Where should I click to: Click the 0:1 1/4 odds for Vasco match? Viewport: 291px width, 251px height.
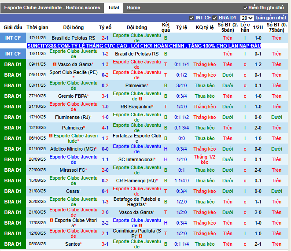[x=181, y=64]
